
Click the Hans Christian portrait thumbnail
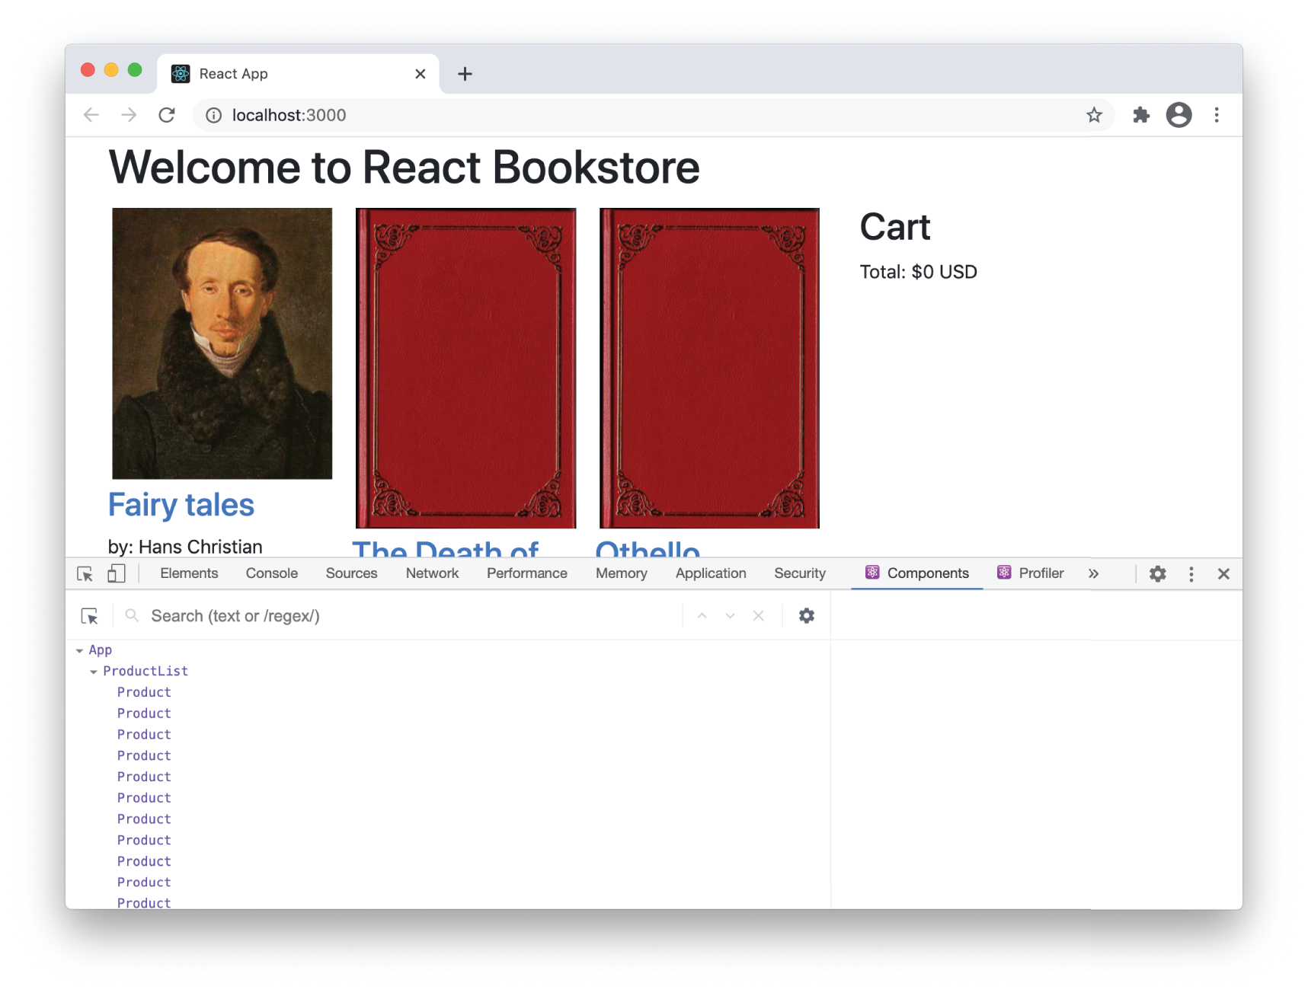(x=222, y=344)
